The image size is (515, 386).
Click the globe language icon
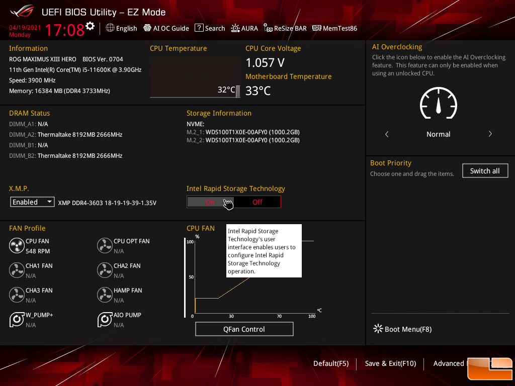(x=110, y=28)
